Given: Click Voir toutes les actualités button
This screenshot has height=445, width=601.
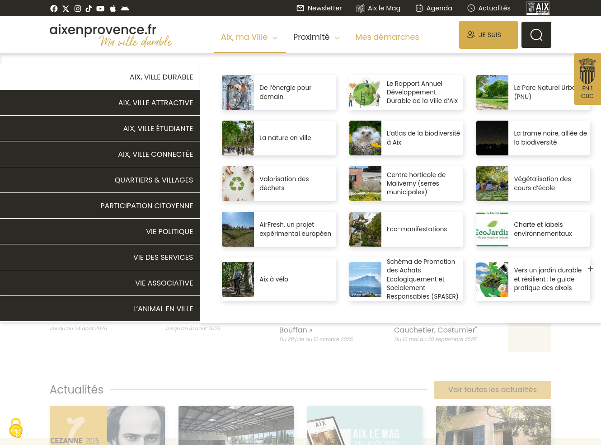Looking at the screenshot, I should [492, 390].
